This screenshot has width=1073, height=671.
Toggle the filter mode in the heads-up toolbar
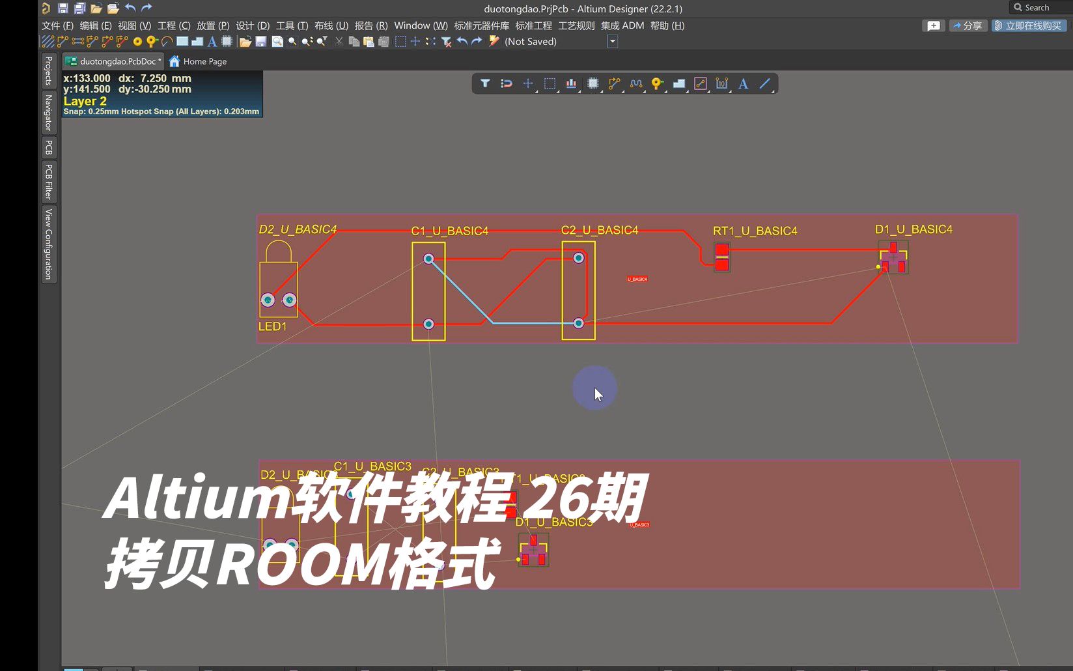(x=486, y=83)
